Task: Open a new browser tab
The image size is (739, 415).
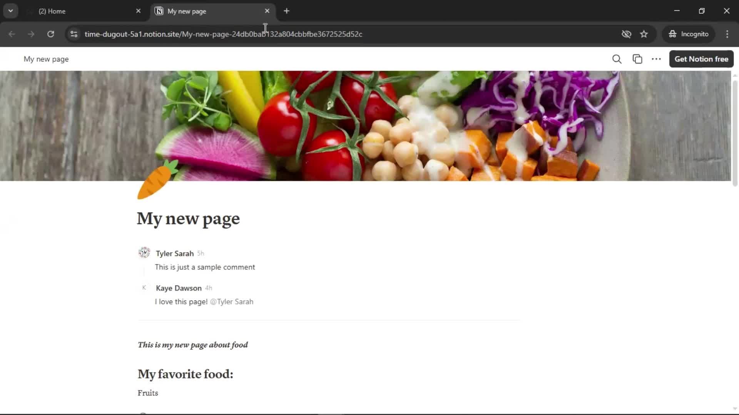Action: (286, 11)
